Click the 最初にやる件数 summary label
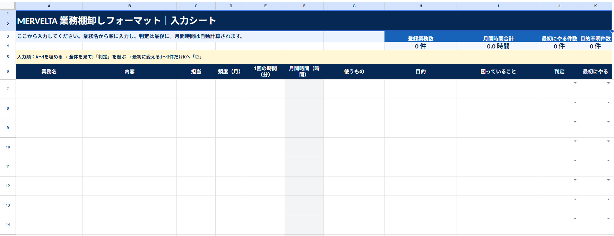The height and width of the screenshot is (236, 614). (560, 38)
